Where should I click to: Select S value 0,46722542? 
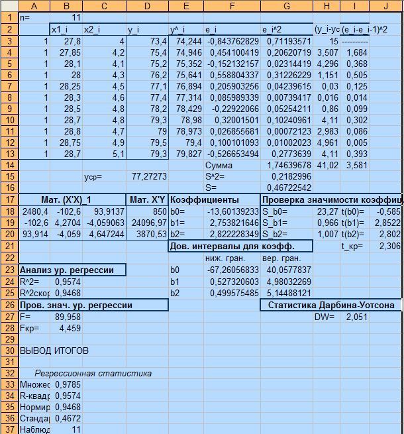point(287,188)
